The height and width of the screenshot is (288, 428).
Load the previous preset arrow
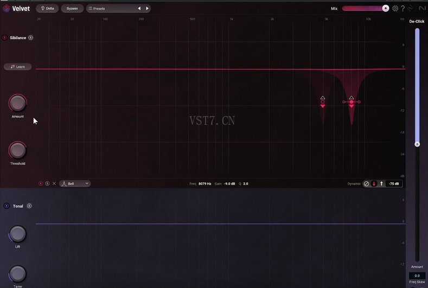[139, 9]
